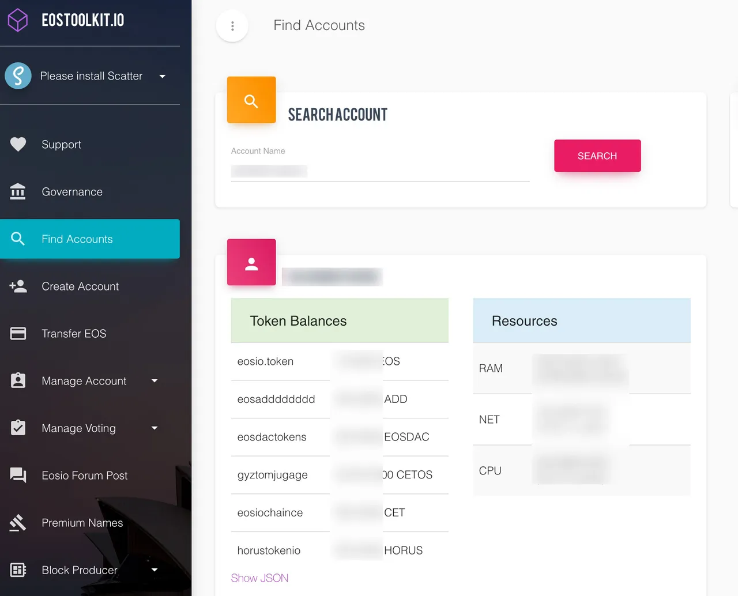Go to Create Account page
The image size is (738, 596).
[x=90, y=286]
